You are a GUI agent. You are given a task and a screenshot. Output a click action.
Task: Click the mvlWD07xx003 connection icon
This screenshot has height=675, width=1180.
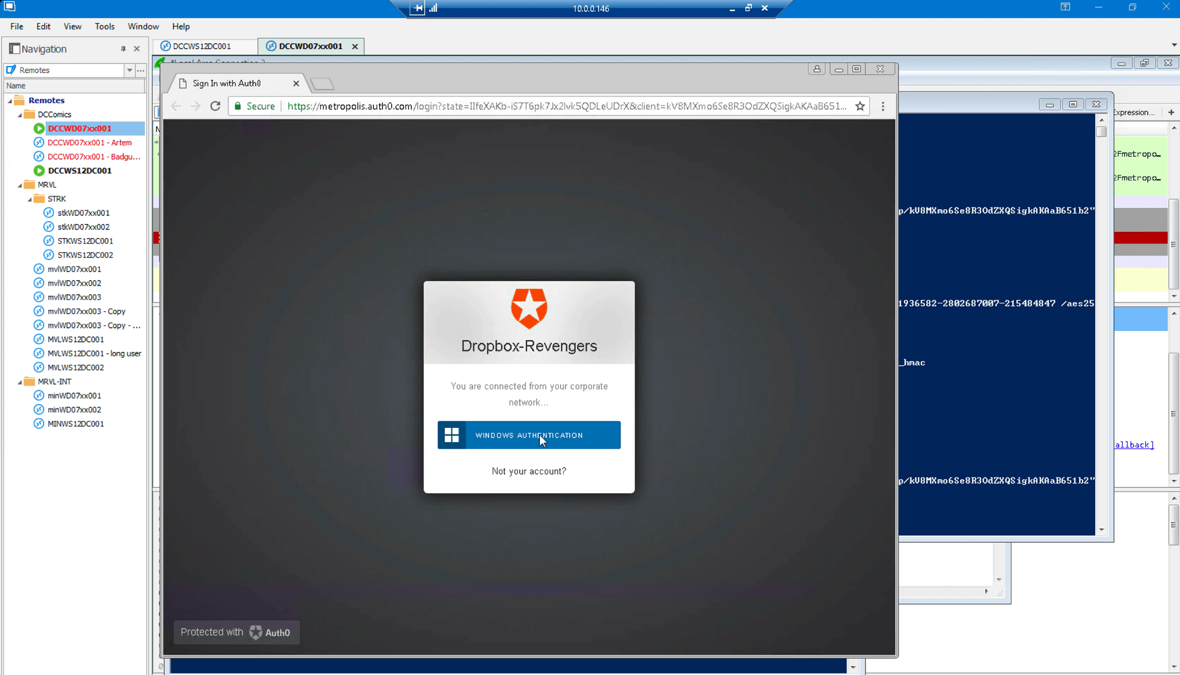pyautogui.click(x=39, y=297)
